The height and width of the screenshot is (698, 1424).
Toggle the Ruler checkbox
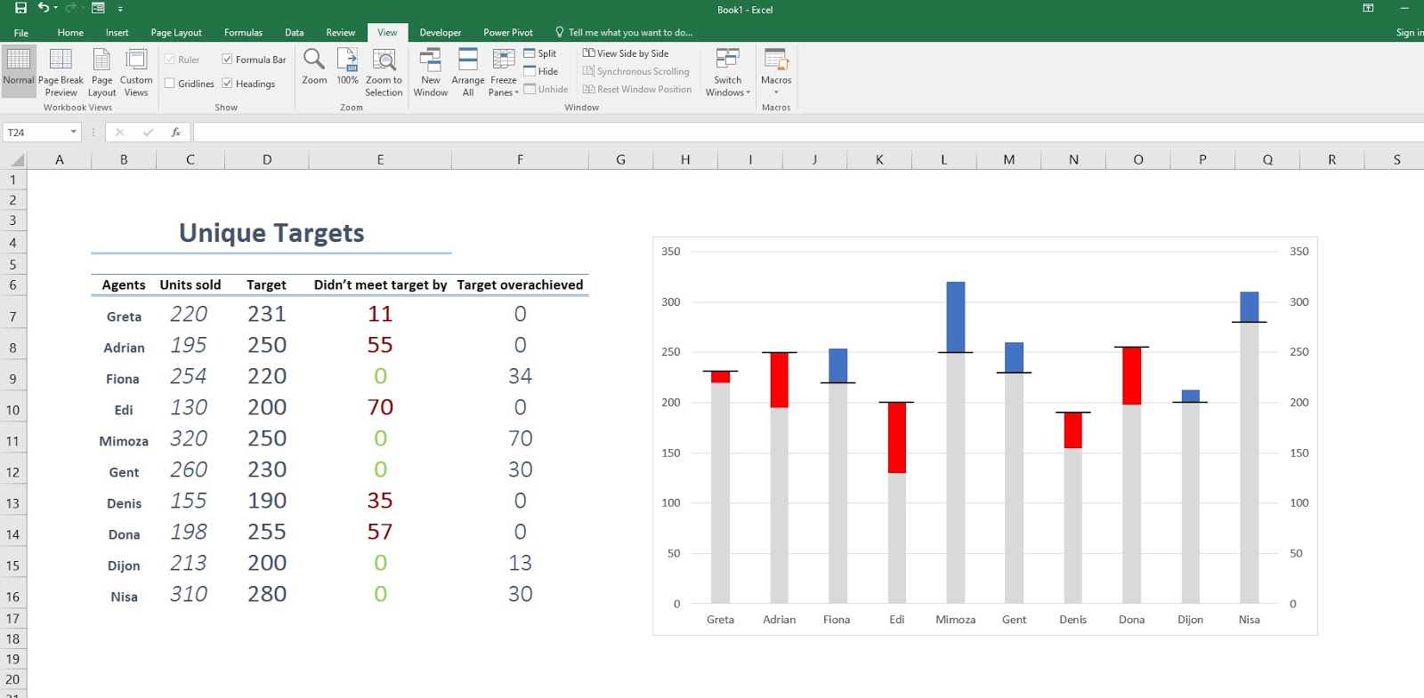169,60
